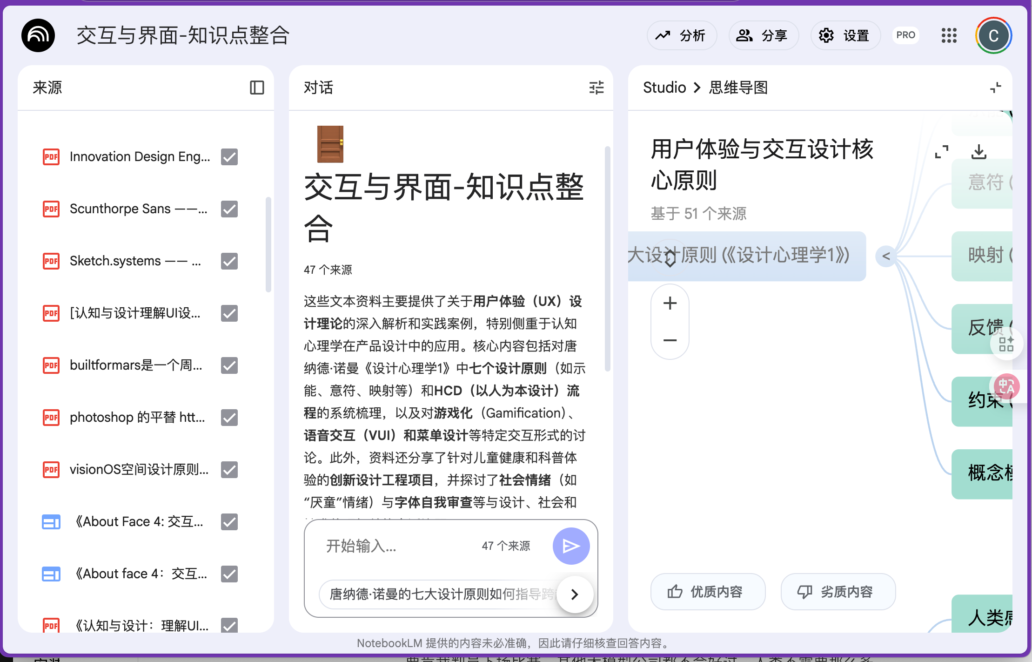
Task: Show next suggested question chevron
Action: (575, 594)
